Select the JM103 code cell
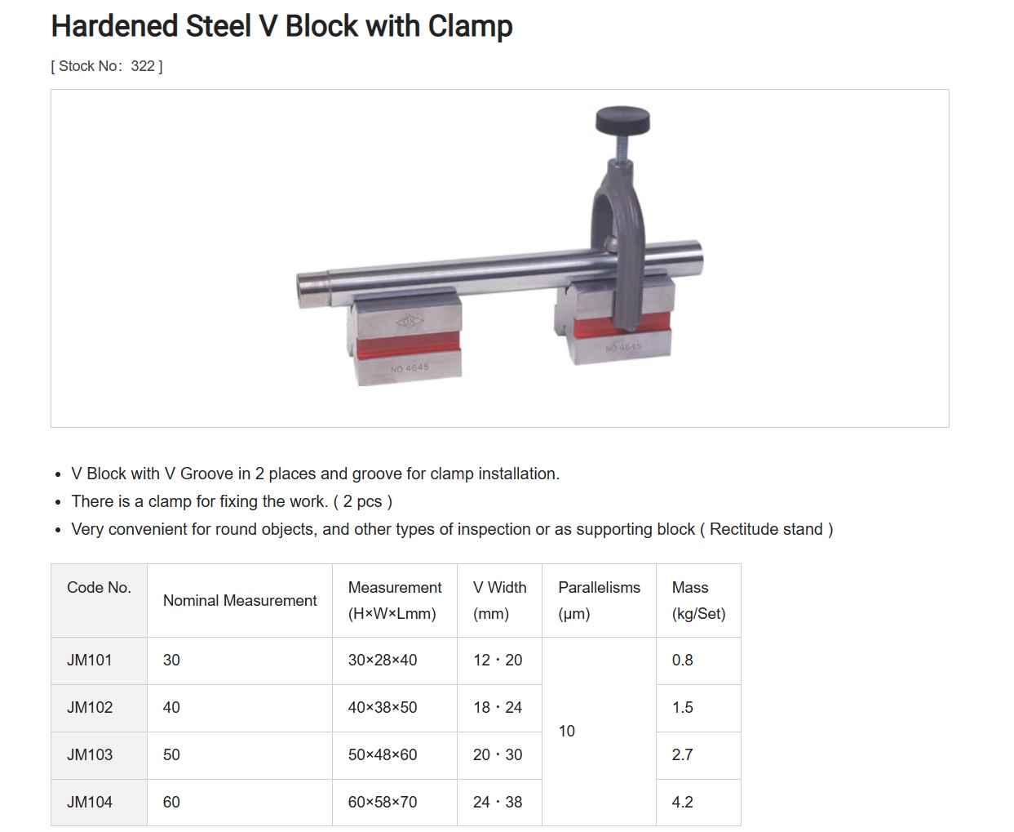 99,755
